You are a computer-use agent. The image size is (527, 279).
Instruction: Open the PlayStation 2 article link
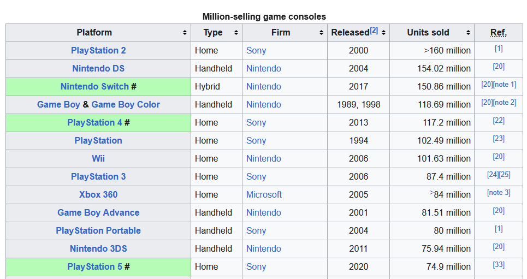(x=98, y=50)
